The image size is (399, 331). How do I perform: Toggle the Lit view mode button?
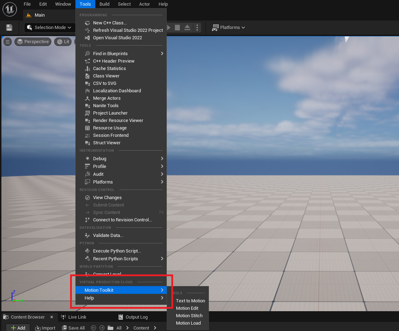coord(63,42)
